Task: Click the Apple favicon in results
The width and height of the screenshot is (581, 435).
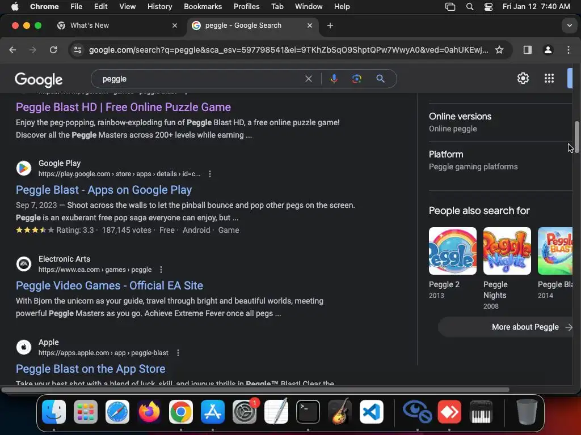Action: tap(24, 347)
